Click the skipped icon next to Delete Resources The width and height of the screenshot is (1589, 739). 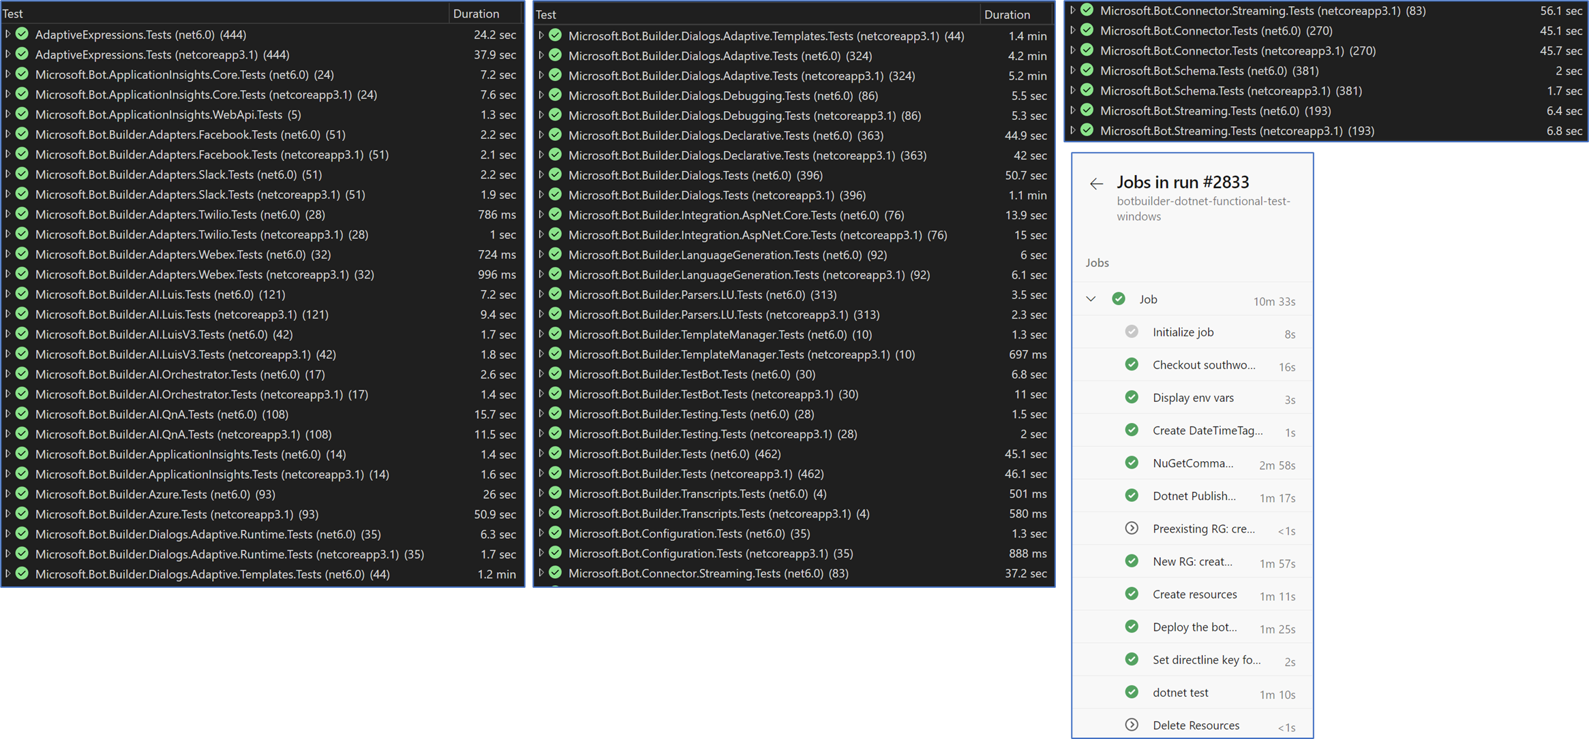click(x=1132, y=724)
